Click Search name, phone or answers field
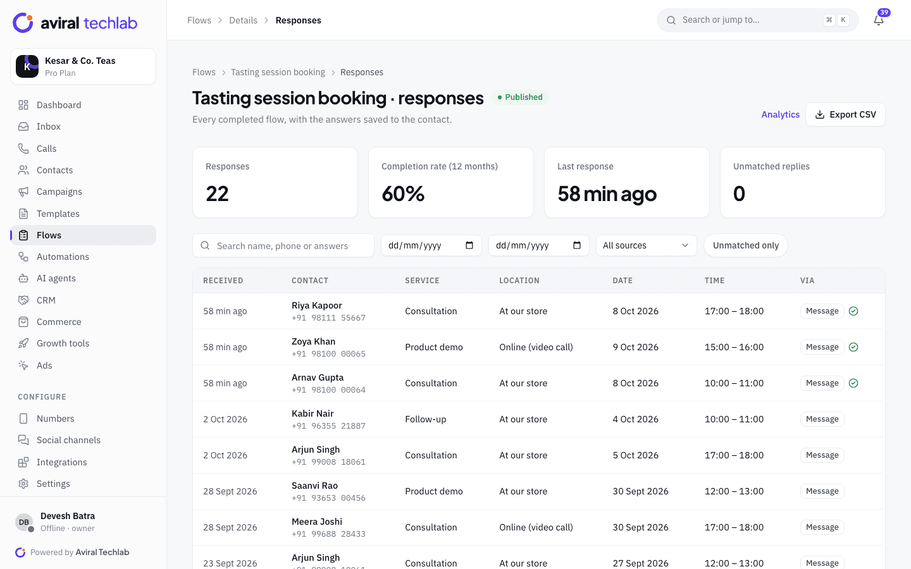This screenshot has width=911, height=569. tap(283, 245)
